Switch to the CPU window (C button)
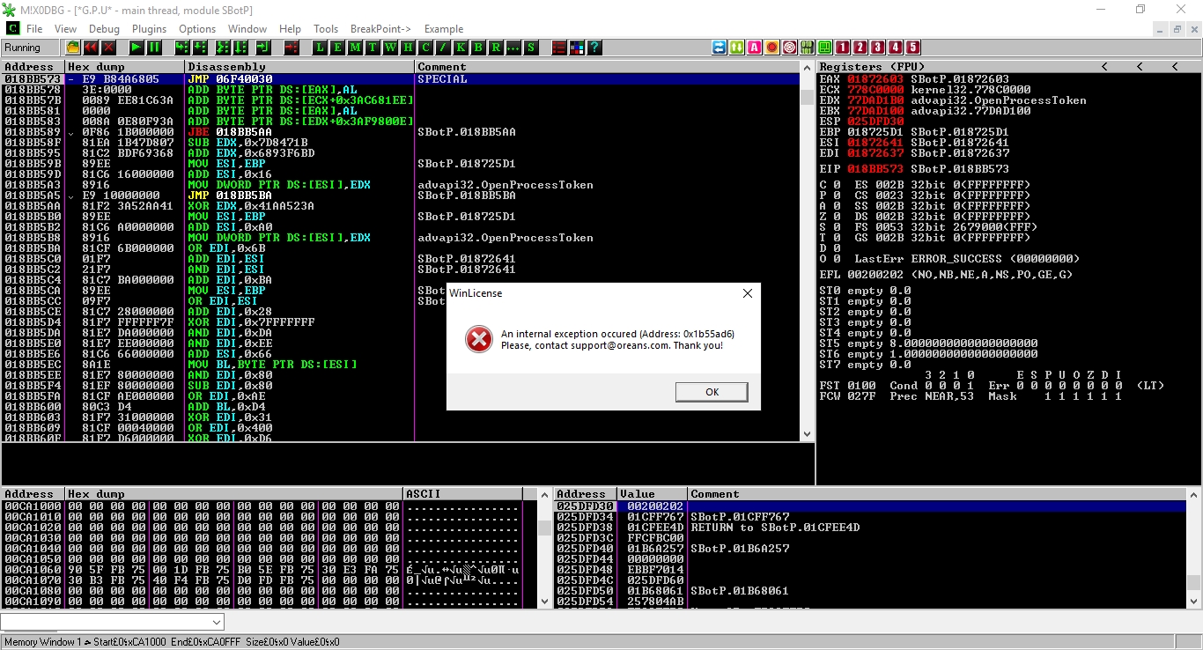This screenshot has height=650, width=1203. (x=425, y=48)
